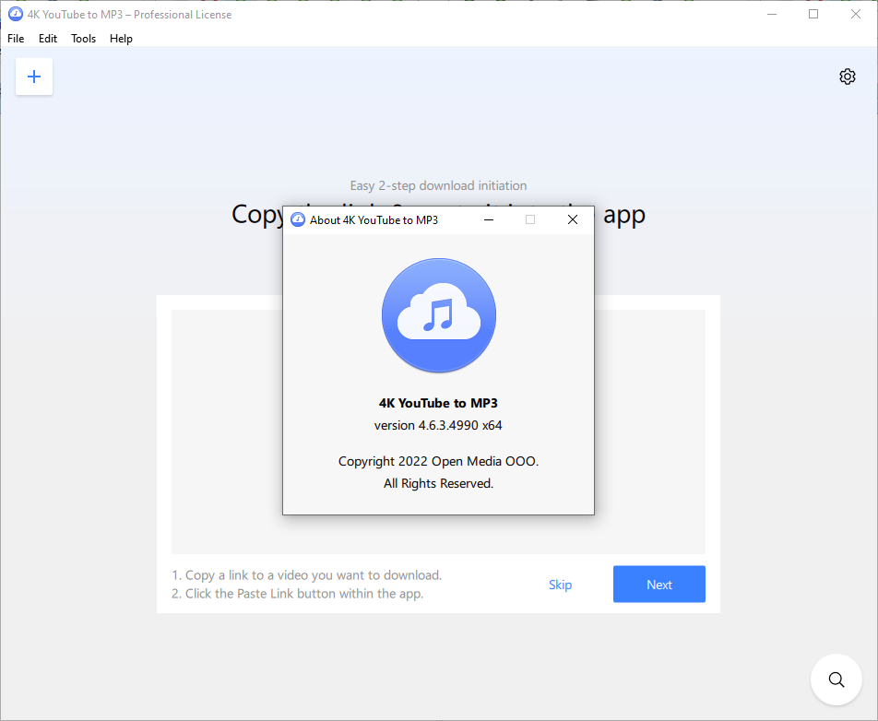Click the main window app icon

click(16, 14)
